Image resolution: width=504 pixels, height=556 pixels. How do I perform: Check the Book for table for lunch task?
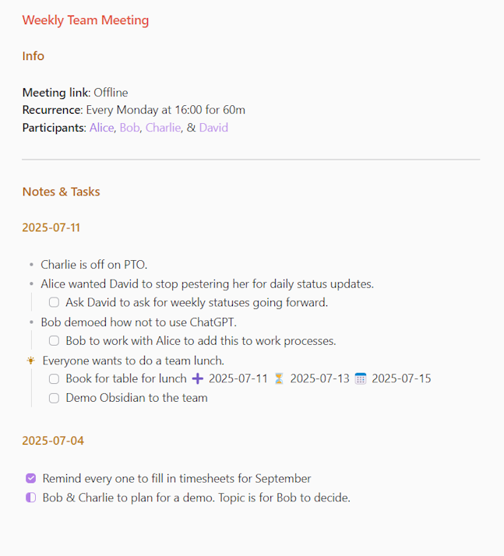[x=54, y=378]
